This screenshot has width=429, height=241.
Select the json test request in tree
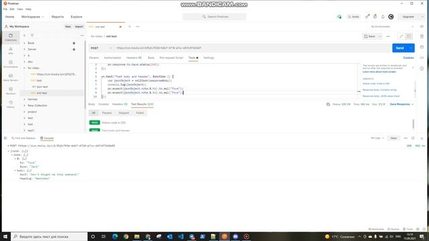pyautogui.click(x=42, y=87)
